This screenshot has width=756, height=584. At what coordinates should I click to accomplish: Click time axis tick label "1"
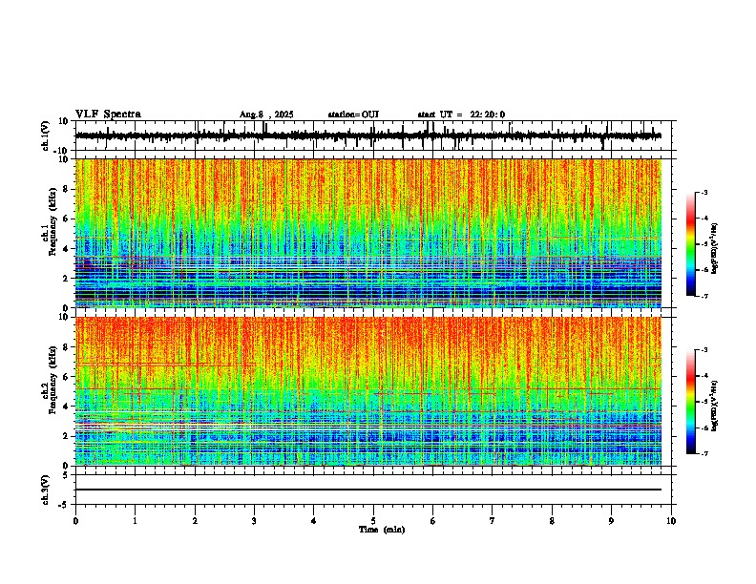point(135,521)
